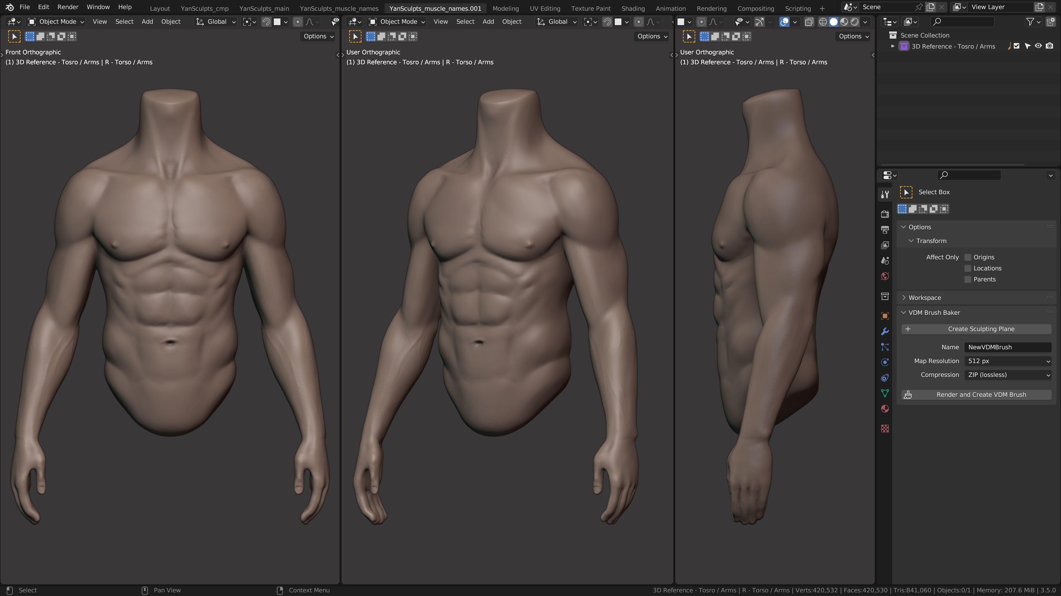Switch to the Texture Paint workspace tab
This screenshot has height=596, width=1061.
(591, 8)
